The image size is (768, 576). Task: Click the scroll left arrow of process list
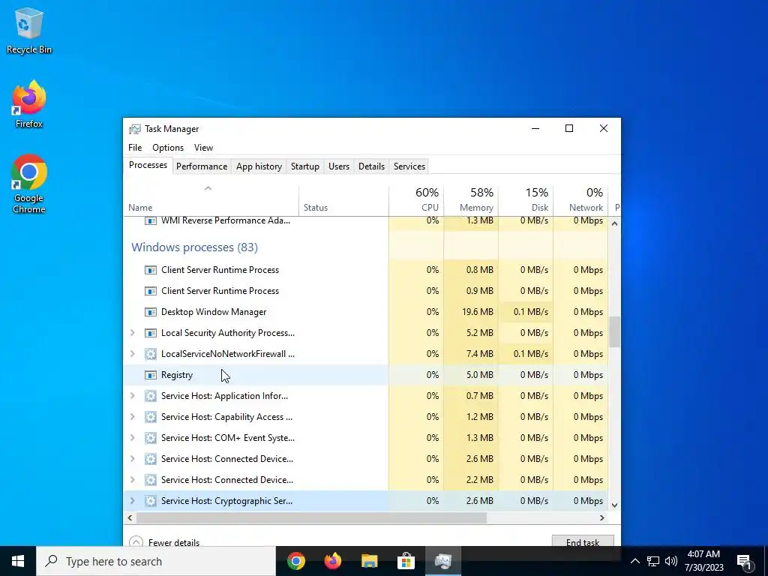pos(130,517)
